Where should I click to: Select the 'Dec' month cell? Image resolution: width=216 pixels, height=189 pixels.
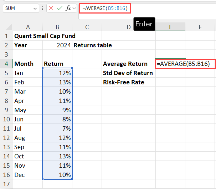coord(28,175)
